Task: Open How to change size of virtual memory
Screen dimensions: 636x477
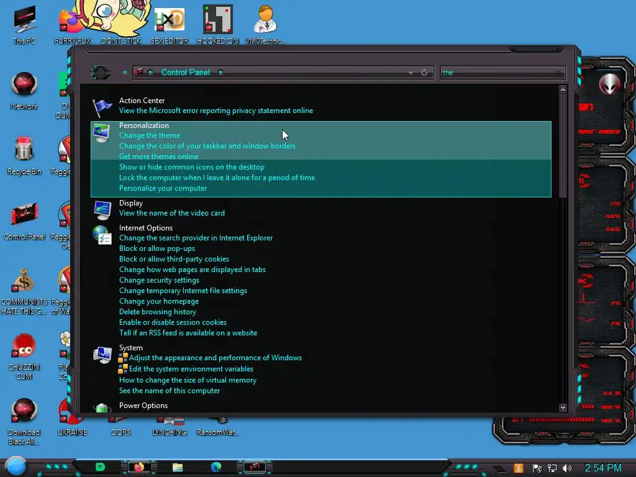Action: [188, 381]
